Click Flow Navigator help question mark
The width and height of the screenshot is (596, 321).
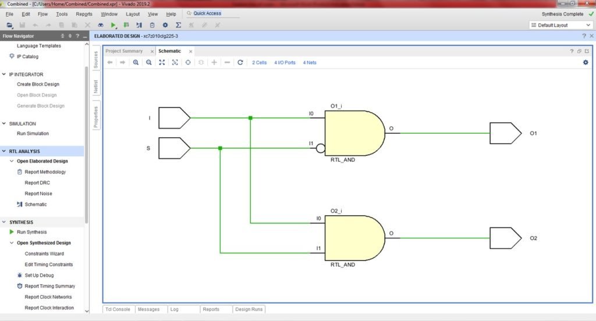pyautogui.click(x=77, y=35)
